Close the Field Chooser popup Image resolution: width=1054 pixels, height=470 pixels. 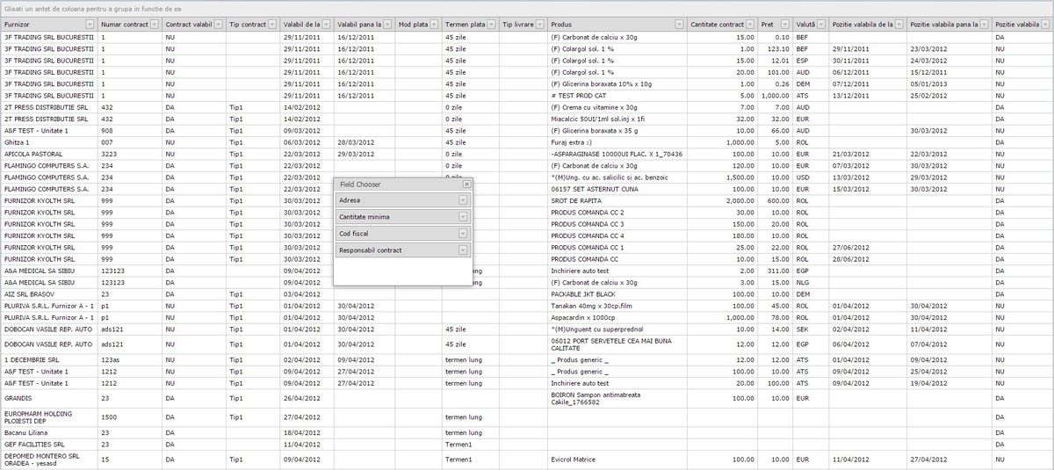tap(466, 184)
